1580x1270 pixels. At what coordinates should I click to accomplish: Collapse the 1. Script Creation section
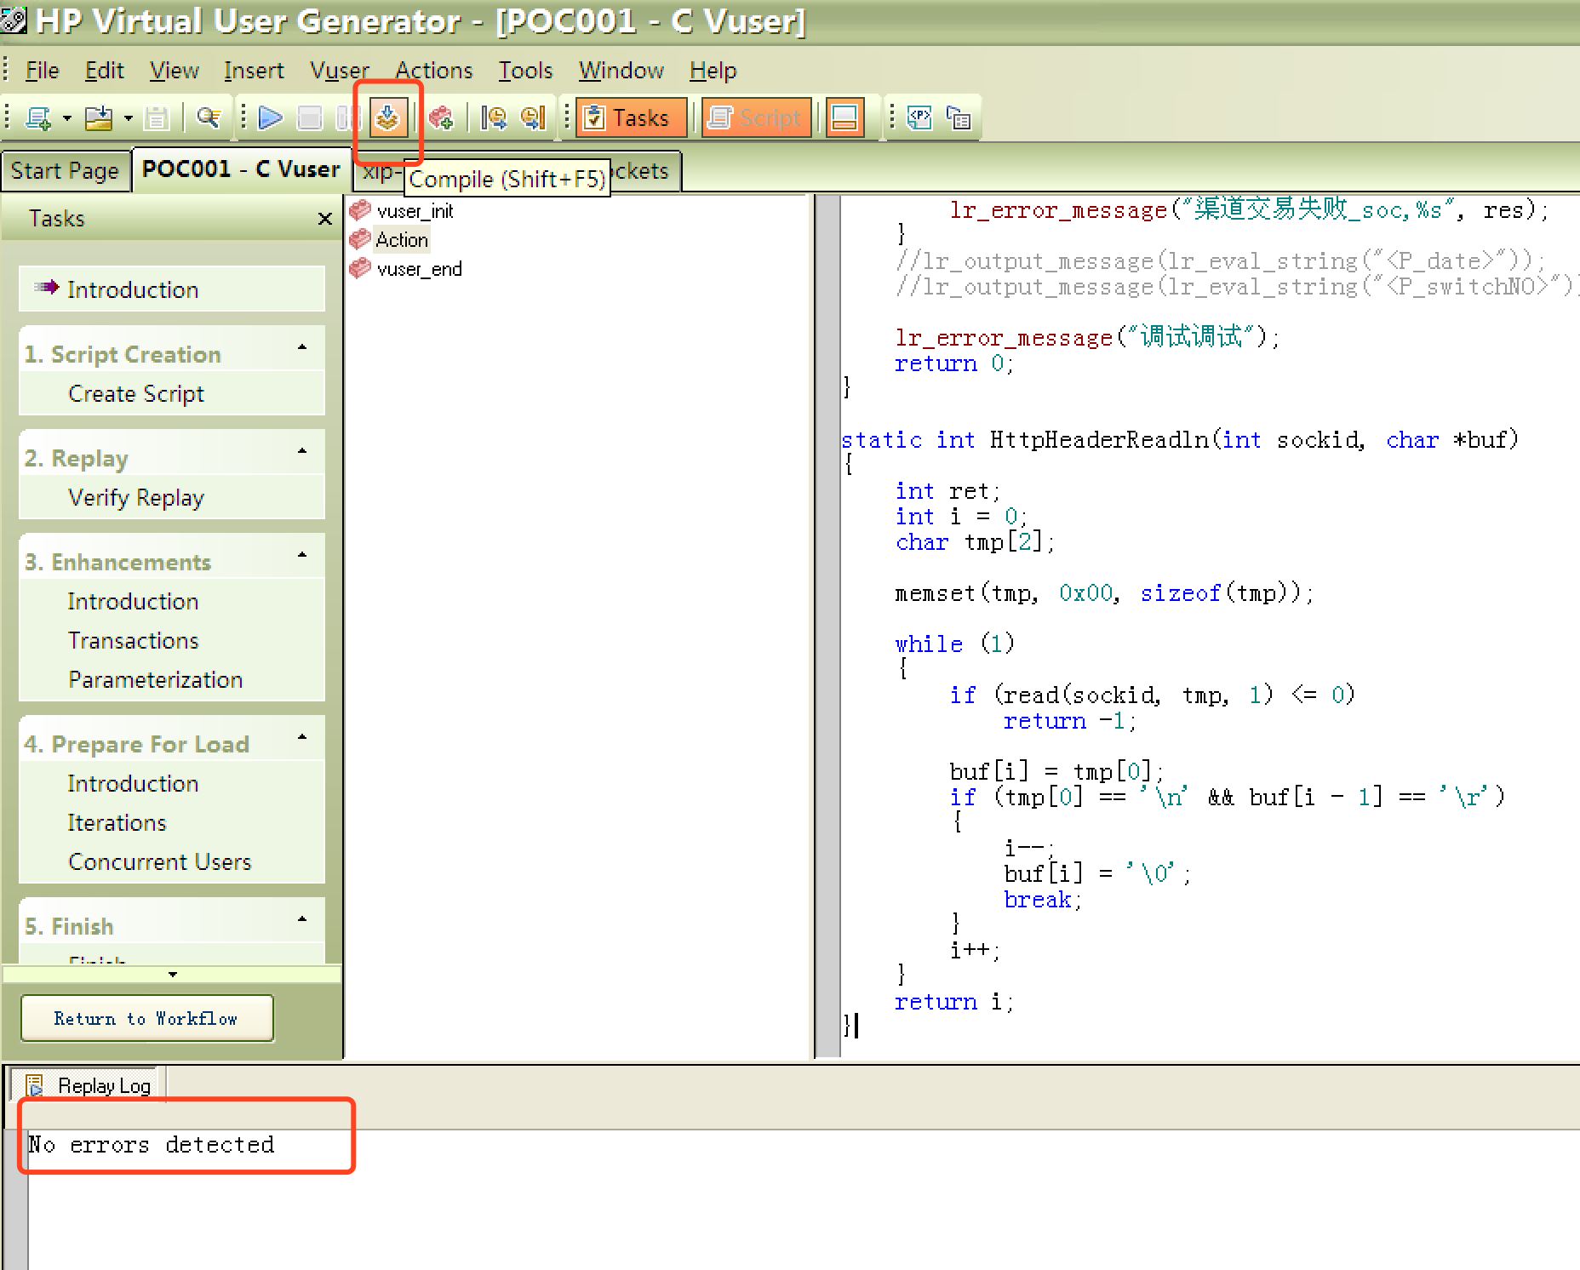tap(302, 347)
